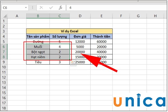This screenshot has height=112, width=168.
Task: Click the unit price cell 5000
Action: coord(80,47)
